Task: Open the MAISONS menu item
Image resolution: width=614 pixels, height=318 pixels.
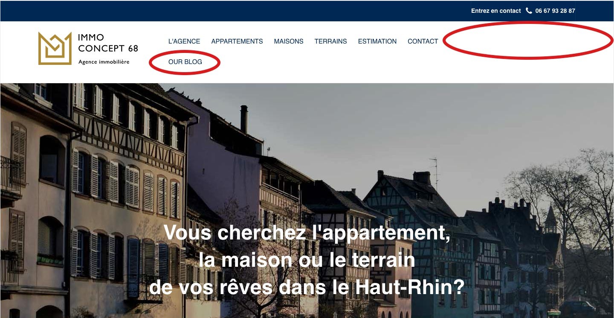Action: (x=289, y=41)
